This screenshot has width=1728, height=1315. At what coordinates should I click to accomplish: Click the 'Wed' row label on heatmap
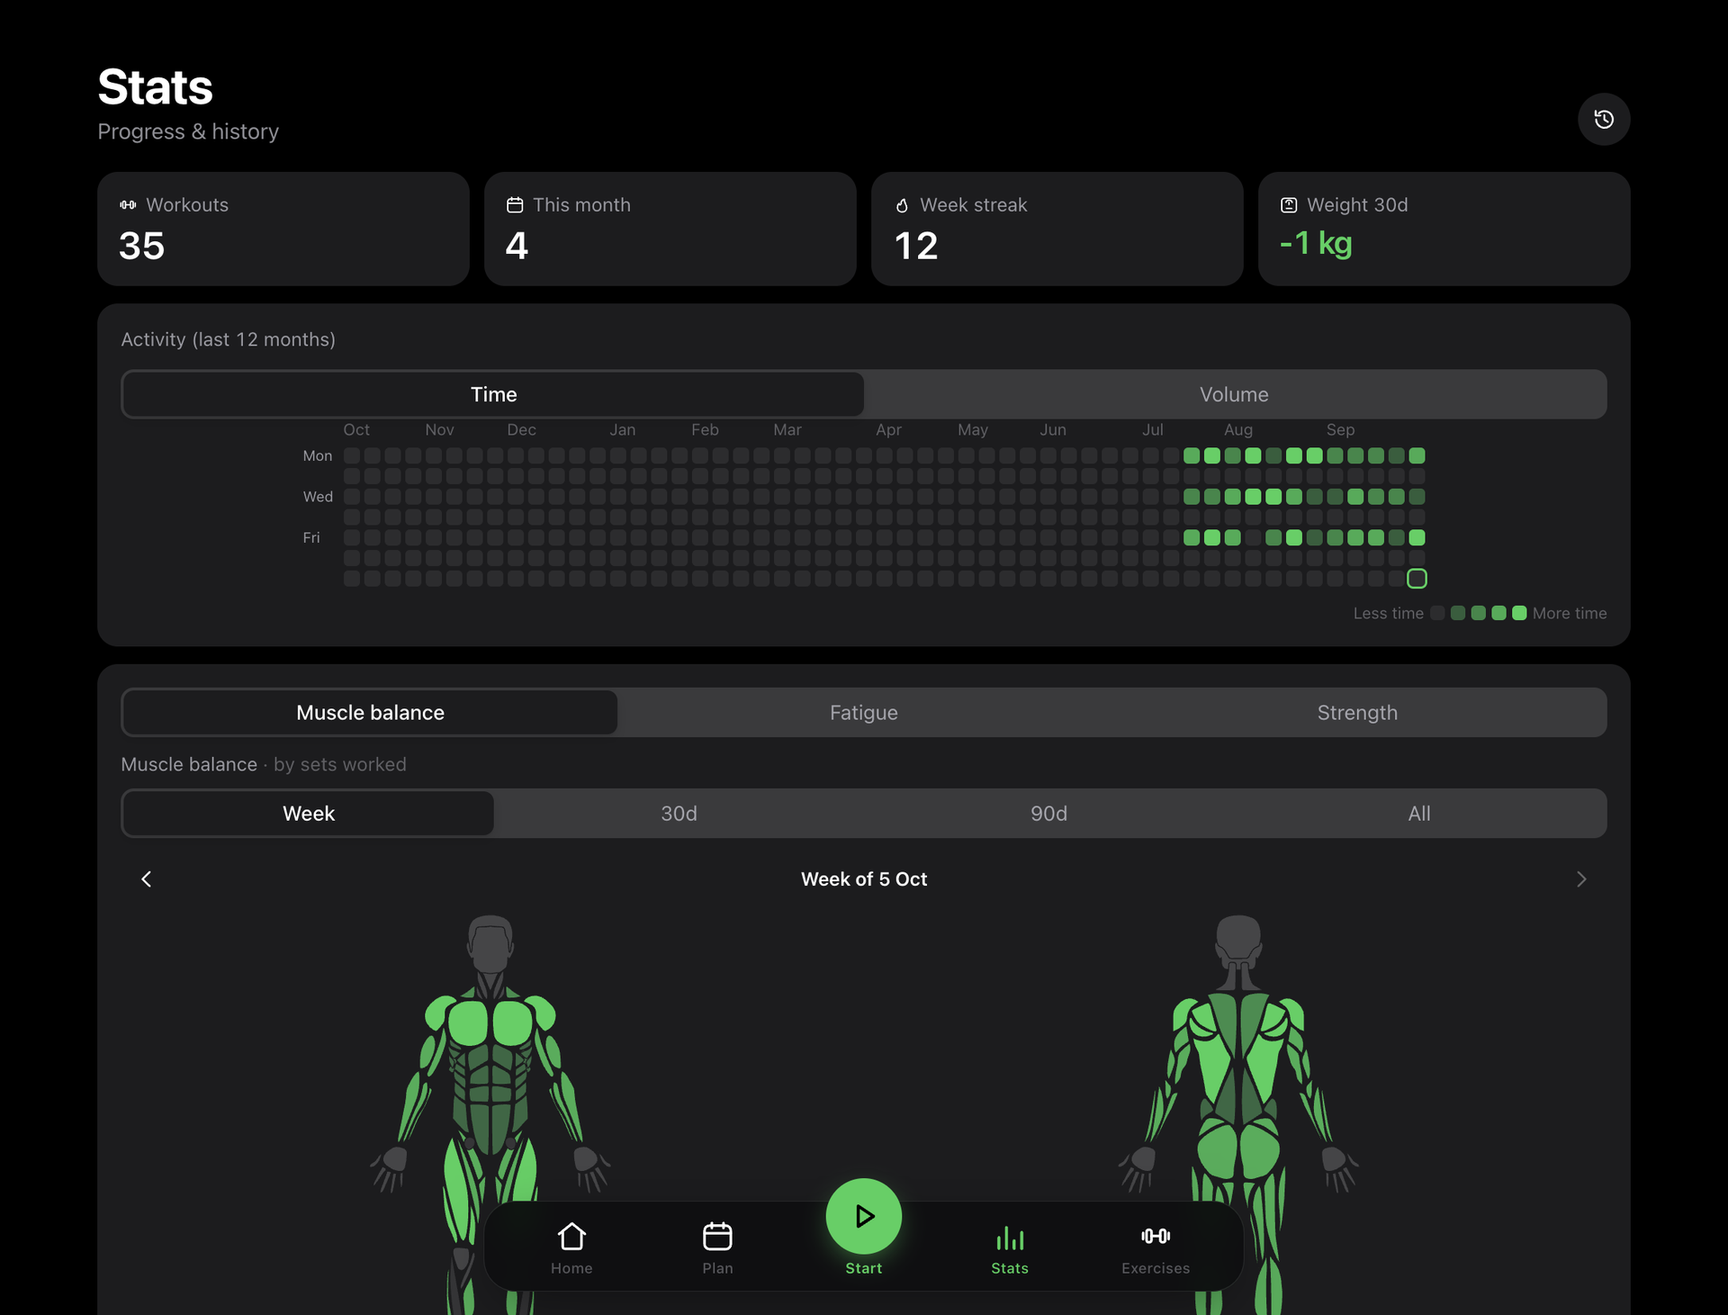(318, 497)
